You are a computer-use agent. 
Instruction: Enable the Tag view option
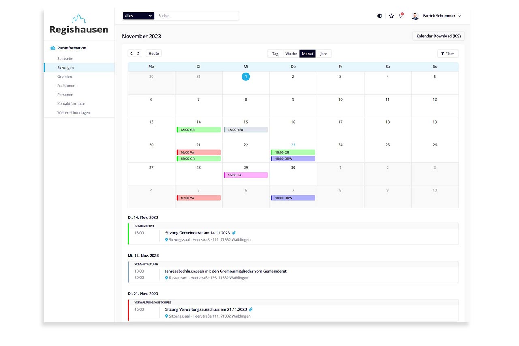pyautogui.click(x=275, y=53)
